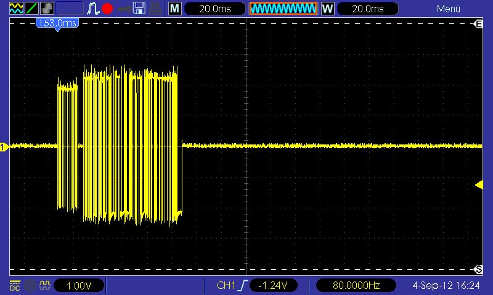Click the 153.0ms trigger position marker
The width and height of the screenshot is (493, 295).
pos(57,24)
